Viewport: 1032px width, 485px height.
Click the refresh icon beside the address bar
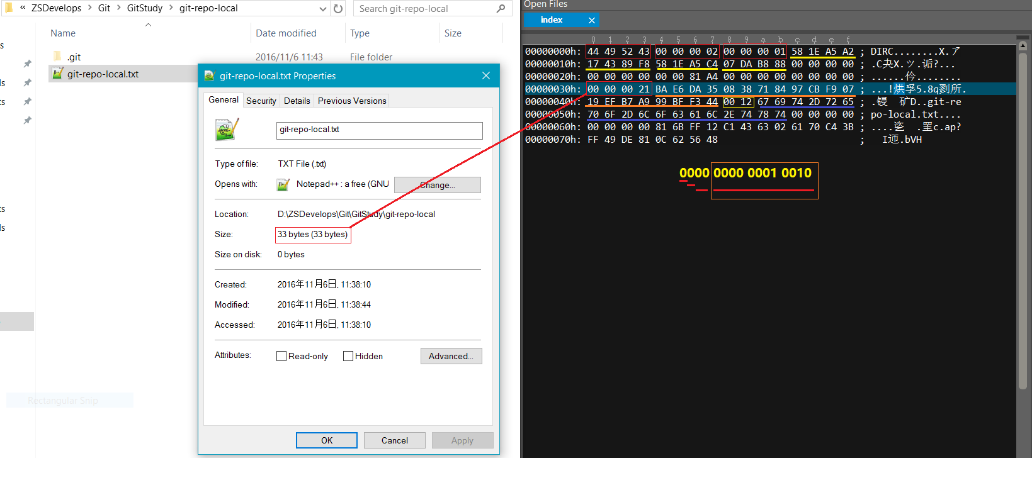pyautogui.click(x=338, y=8)
